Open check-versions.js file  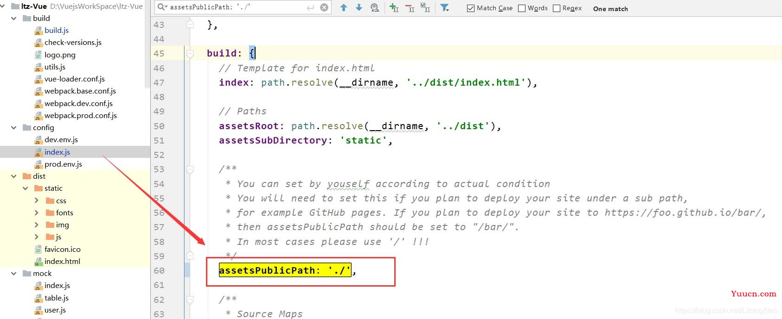(x=73, y=42)
